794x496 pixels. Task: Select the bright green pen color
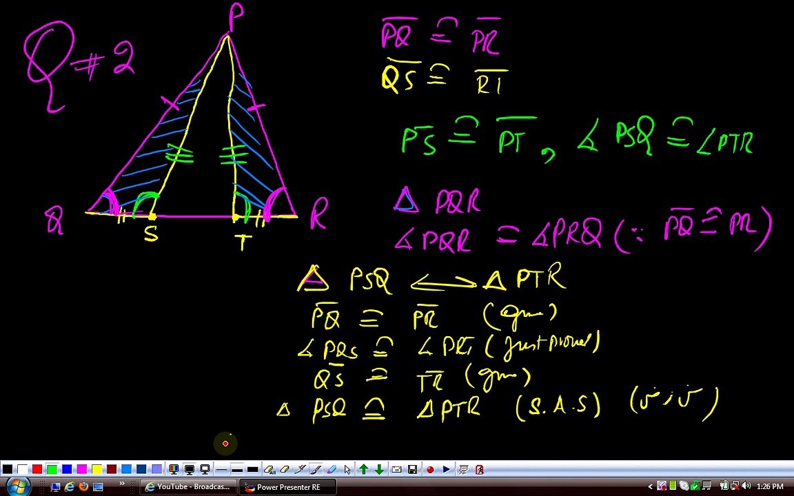tap(52, 469)
